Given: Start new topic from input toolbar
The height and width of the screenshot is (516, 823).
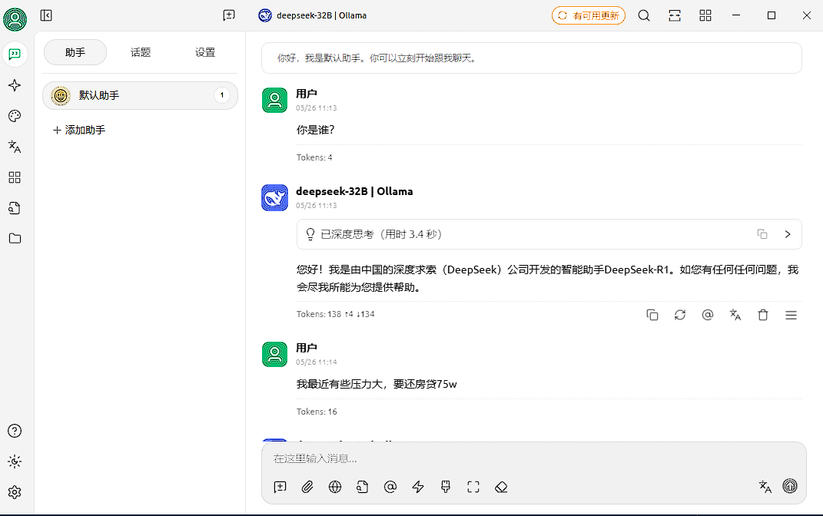Looking at the screenshot, I should tap(280, 487).
